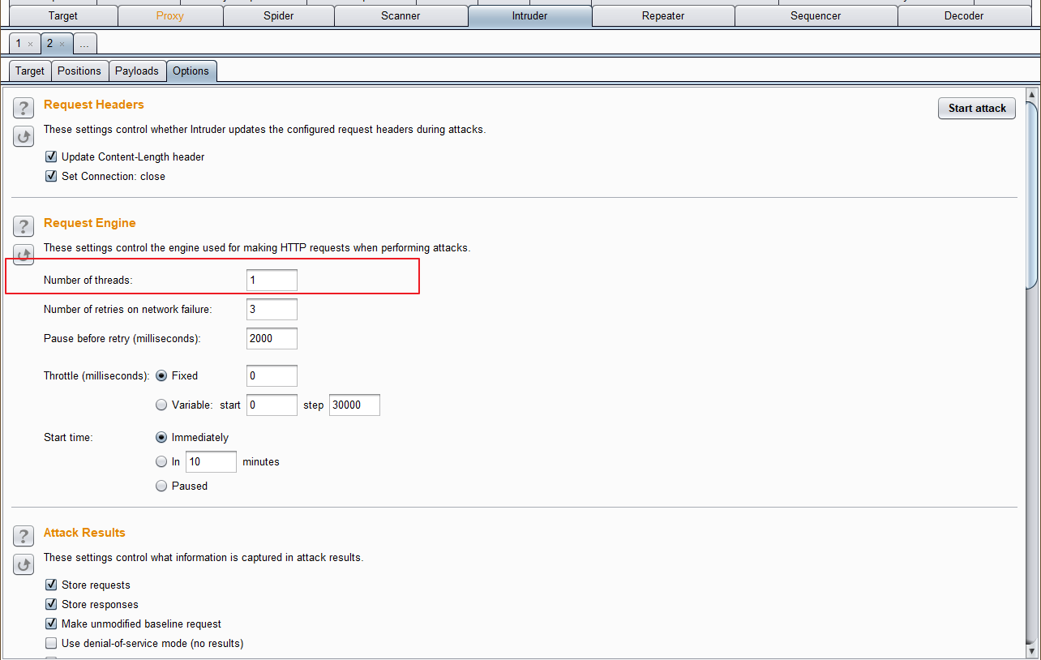Image resolution: width=1041 pixels, height=660 pixels.
Task: Open help for Request Headers section
Action: 24,108
